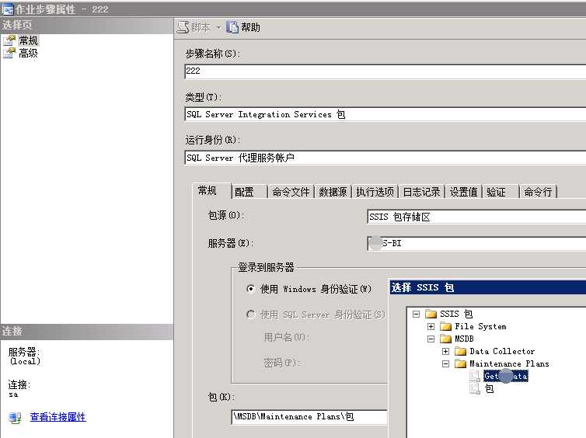The width and height of the screenshot is (586, 438).
Task: Switch to the 命令行 tab
Action: 538,192
